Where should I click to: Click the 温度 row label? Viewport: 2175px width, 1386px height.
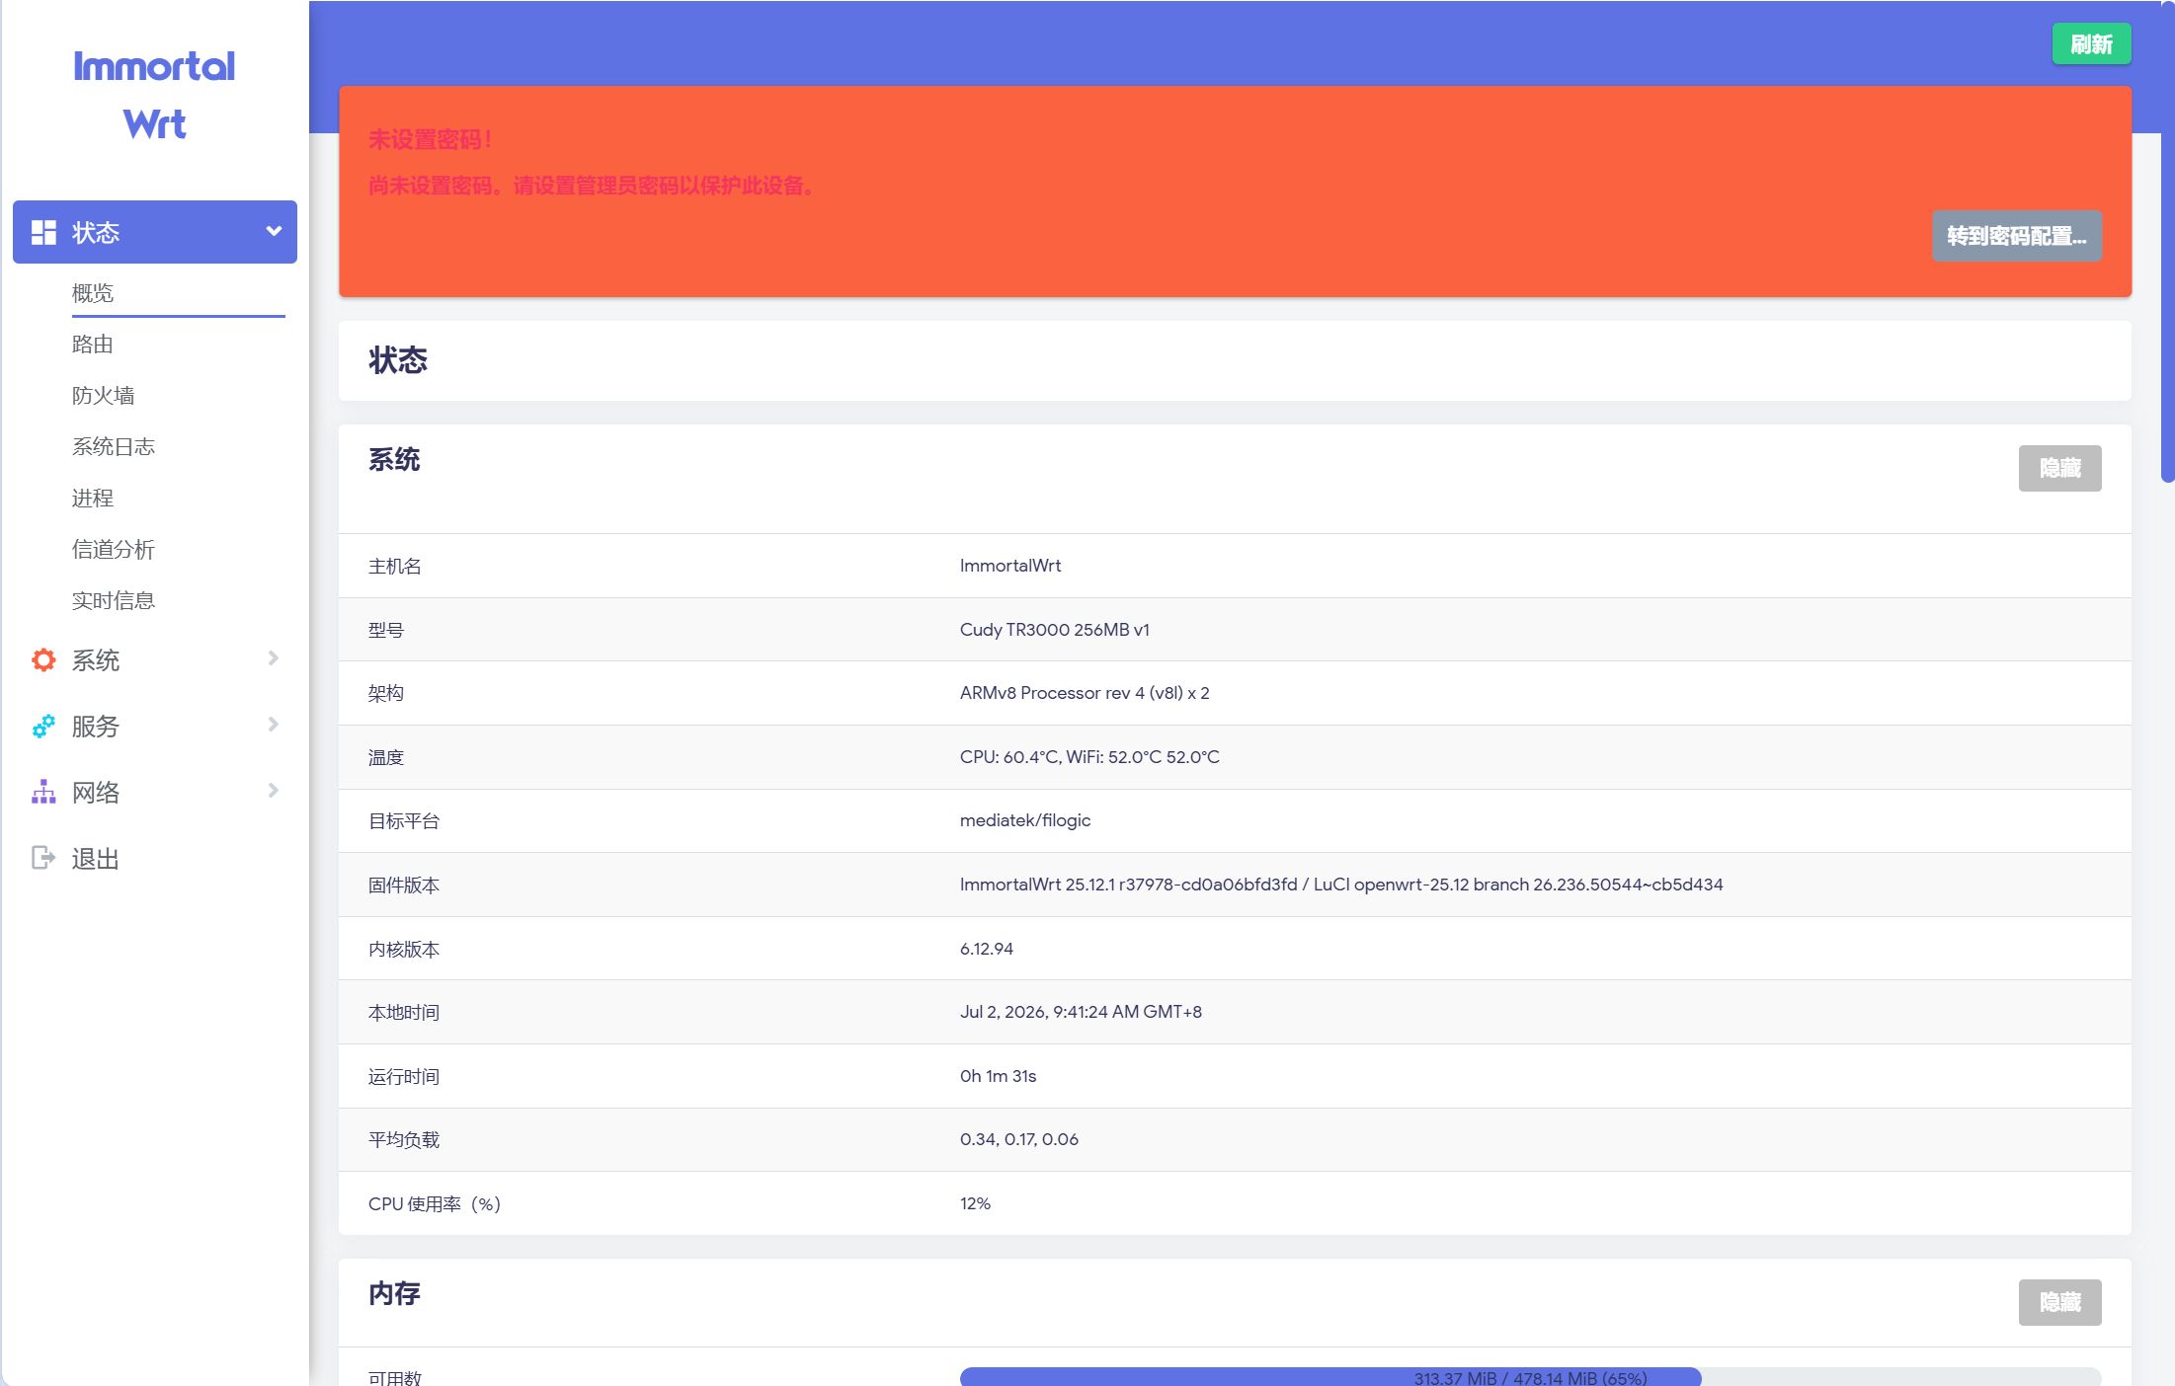(386, 757)
